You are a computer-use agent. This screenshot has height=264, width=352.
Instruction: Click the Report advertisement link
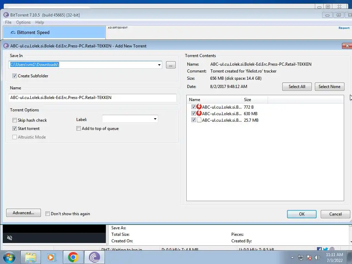[x=344, y=28]
